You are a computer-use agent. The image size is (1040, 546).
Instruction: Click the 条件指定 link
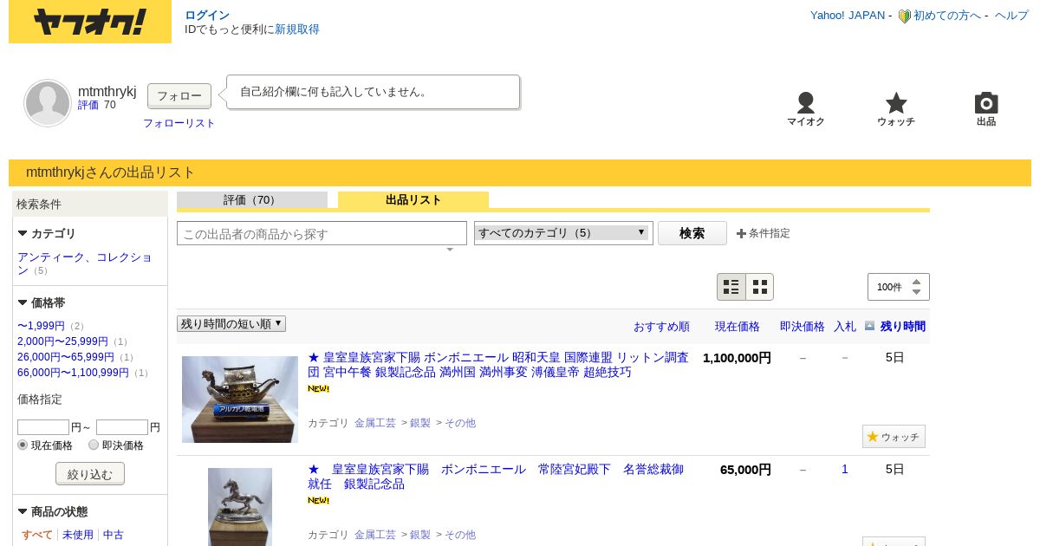[769, 233]
